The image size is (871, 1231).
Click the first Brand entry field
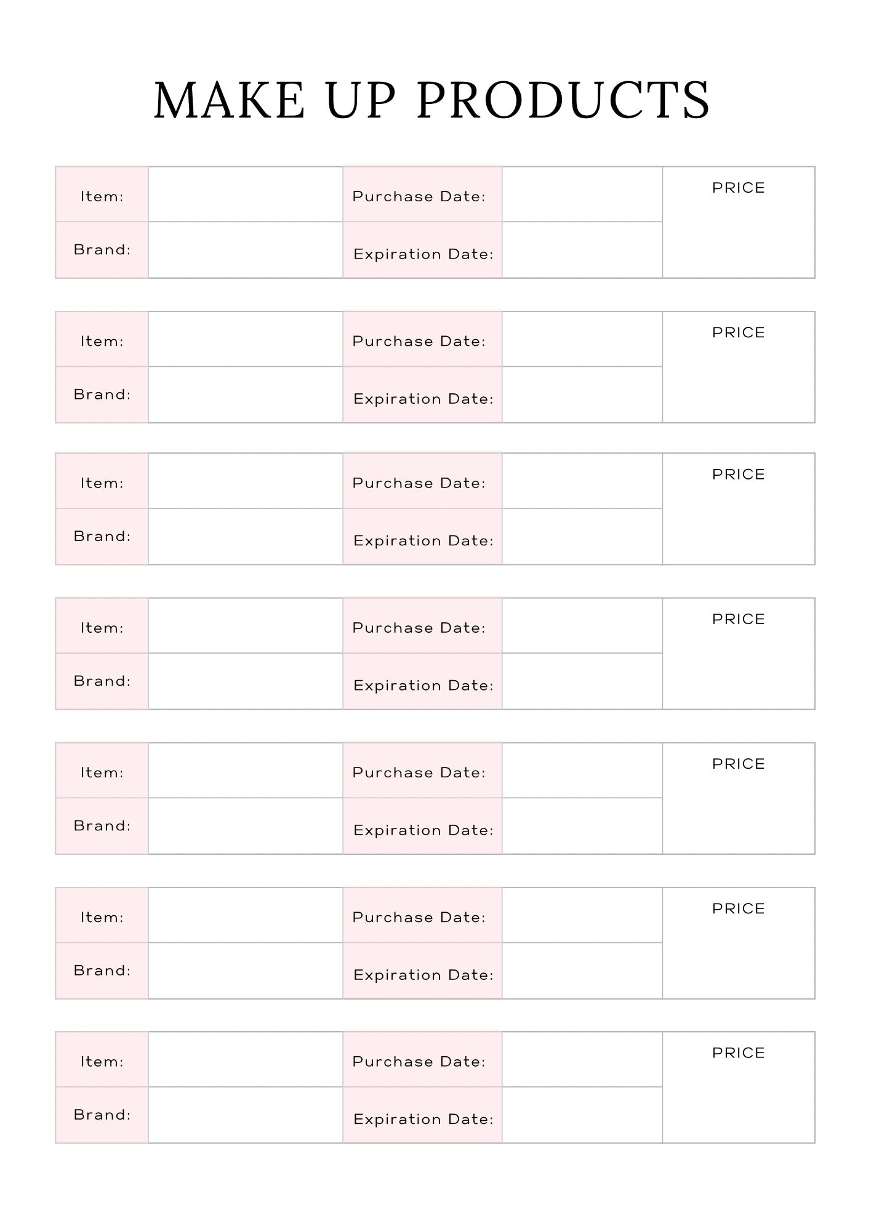coord(246,250)
